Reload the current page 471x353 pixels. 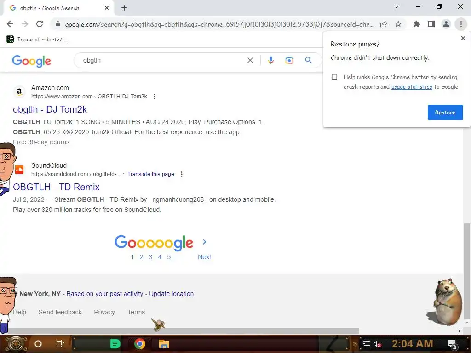click(40, 24)
